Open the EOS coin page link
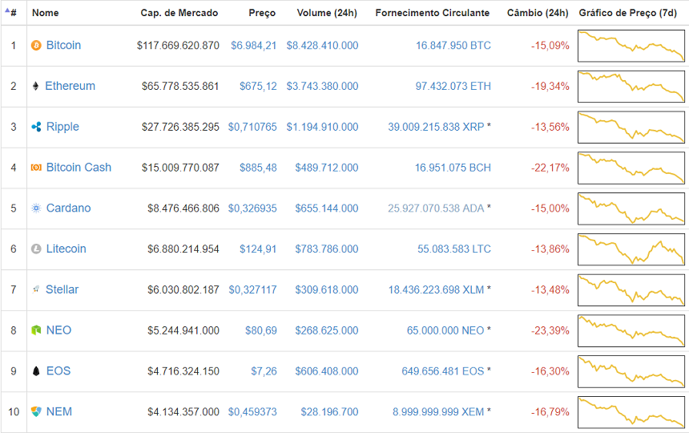Image resolution: width=689 pixels, height=433 pixels. coord(58,371)
